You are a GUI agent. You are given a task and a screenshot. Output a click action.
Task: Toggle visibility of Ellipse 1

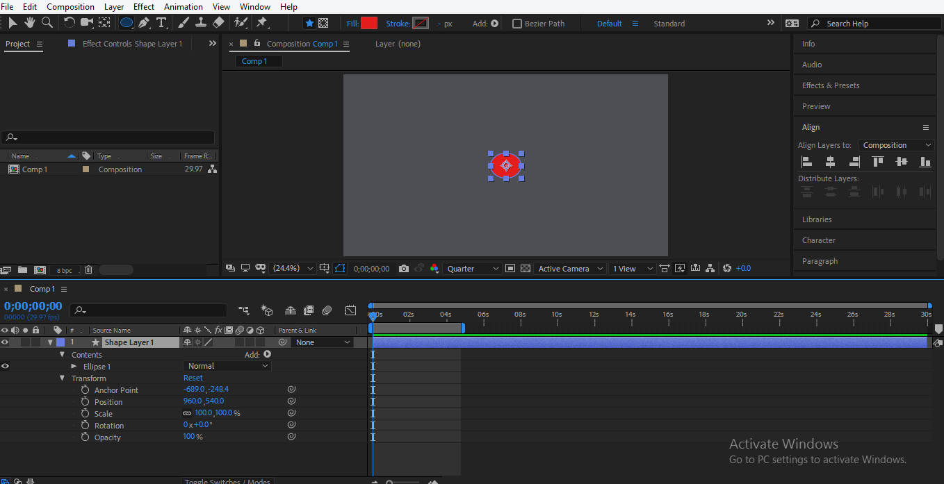pyautogui.click(x=5, y=366)
